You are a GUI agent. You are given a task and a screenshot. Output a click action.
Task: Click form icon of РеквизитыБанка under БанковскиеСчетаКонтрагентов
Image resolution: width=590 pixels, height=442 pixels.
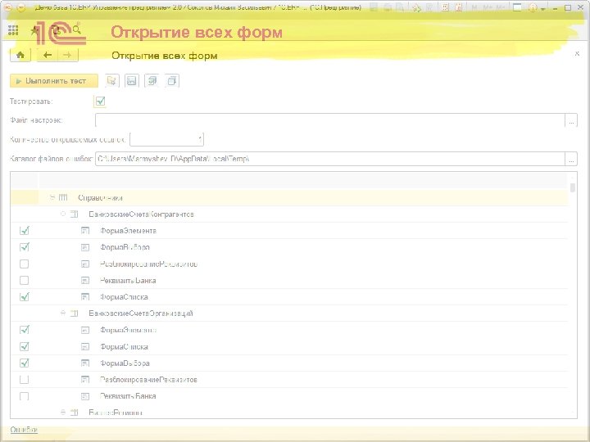pos(85,280)
